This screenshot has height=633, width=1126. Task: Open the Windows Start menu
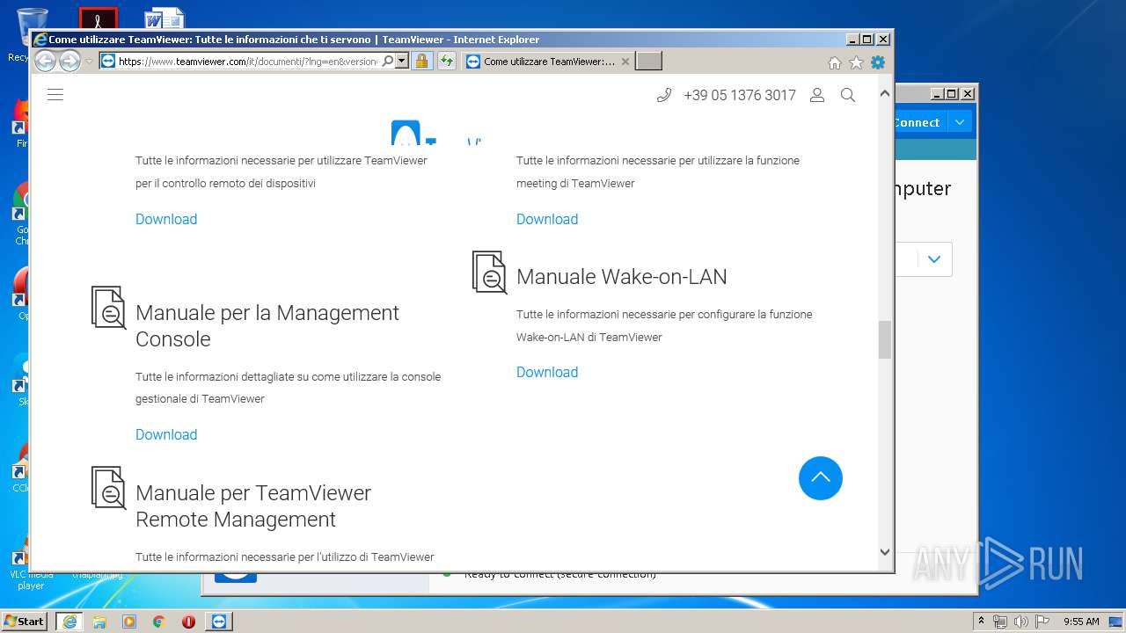(25, 621)
